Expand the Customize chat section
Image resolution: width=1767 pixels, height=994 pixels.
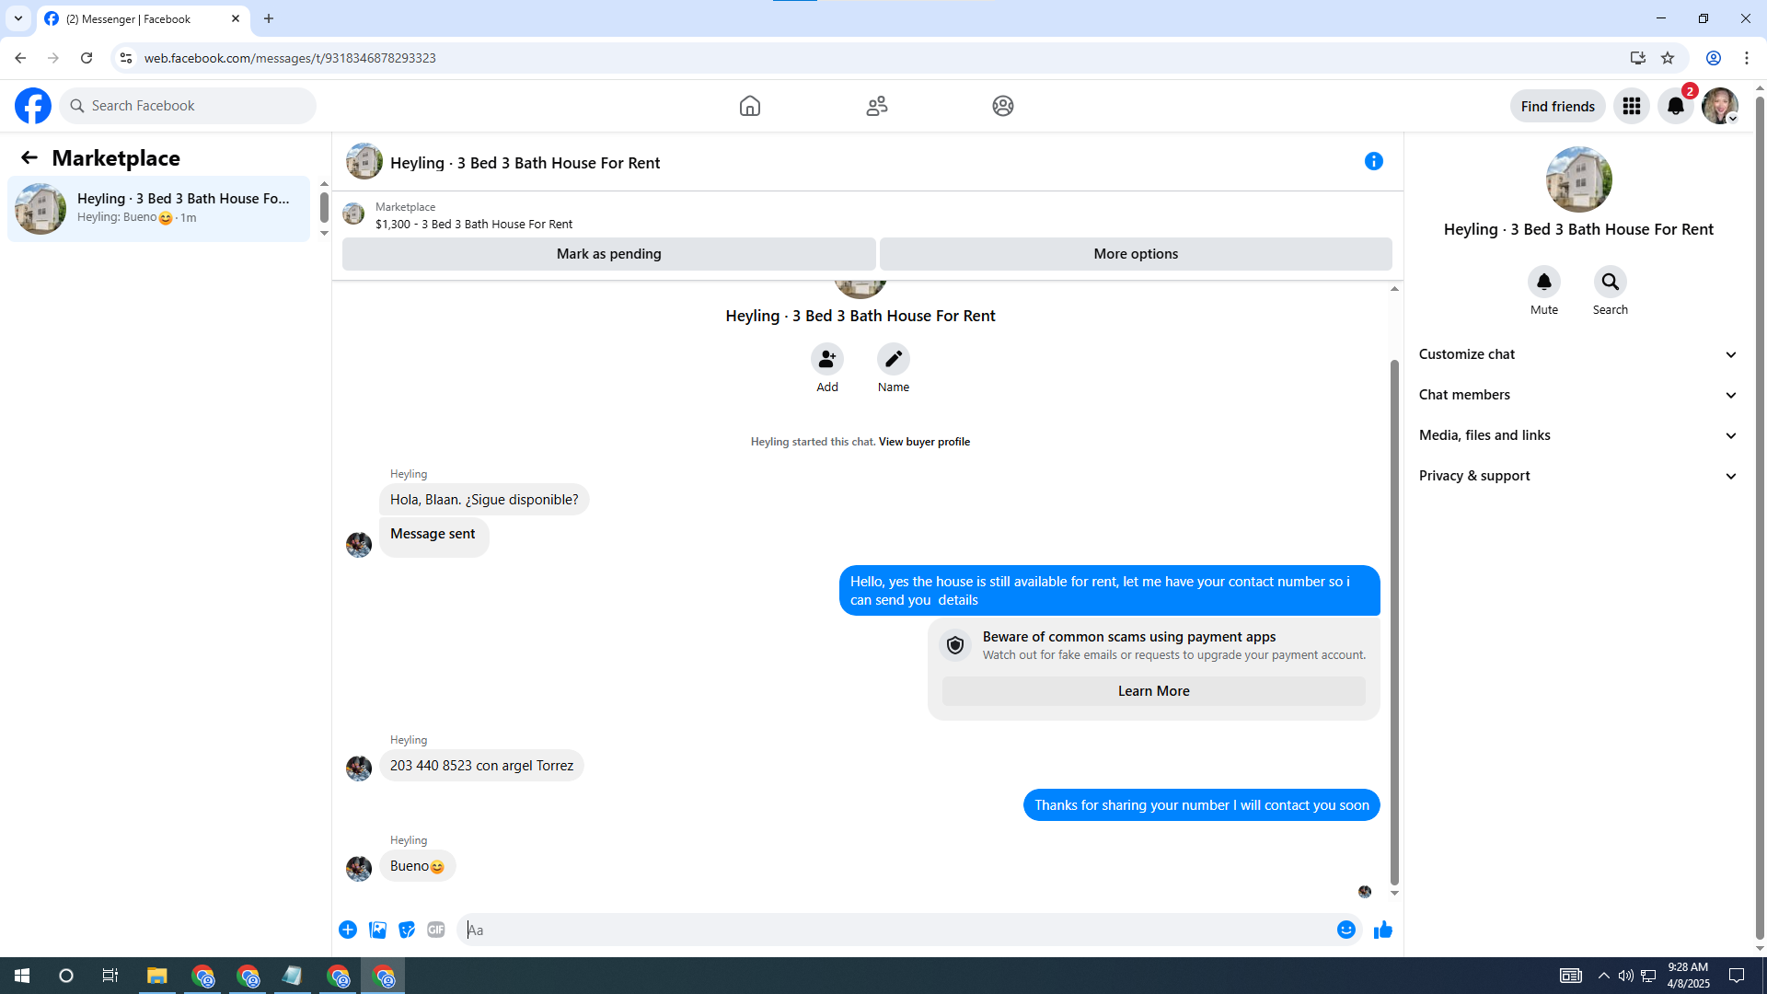(x=1577, y=354)
